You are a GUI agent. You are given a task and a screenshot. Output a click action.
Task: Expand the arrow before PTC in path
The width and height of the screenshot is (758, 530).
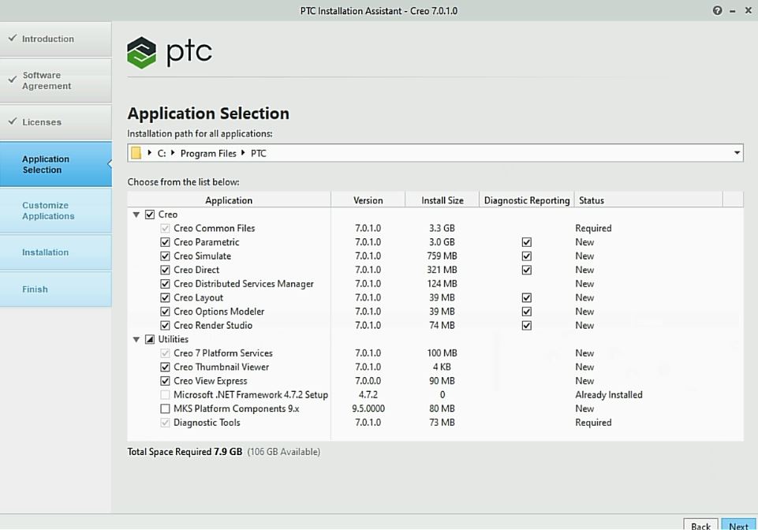(x=243, y=153)
